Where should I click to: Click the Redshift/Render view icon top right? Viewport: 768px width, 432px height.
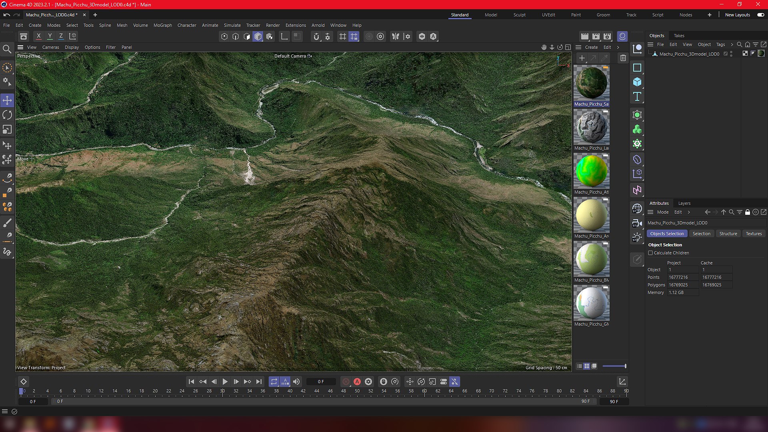click(622, 36)
